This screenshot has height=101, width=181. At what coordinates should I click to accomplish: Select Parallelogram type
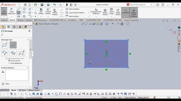pos(21,53)
